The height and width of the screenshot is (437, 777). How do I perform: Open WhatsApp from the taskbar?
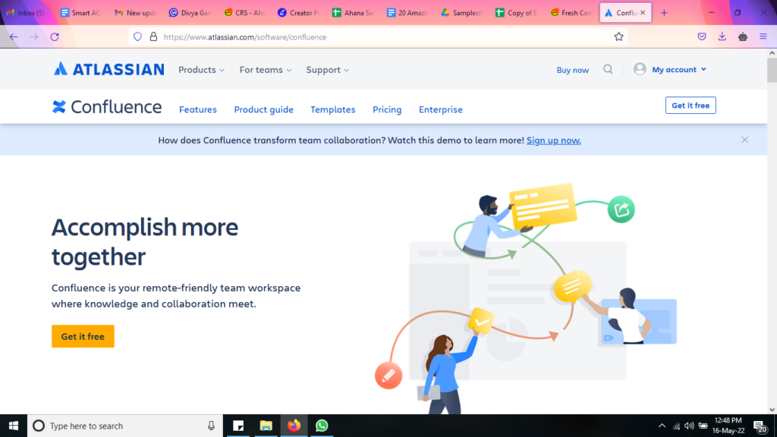pos(322,426)
